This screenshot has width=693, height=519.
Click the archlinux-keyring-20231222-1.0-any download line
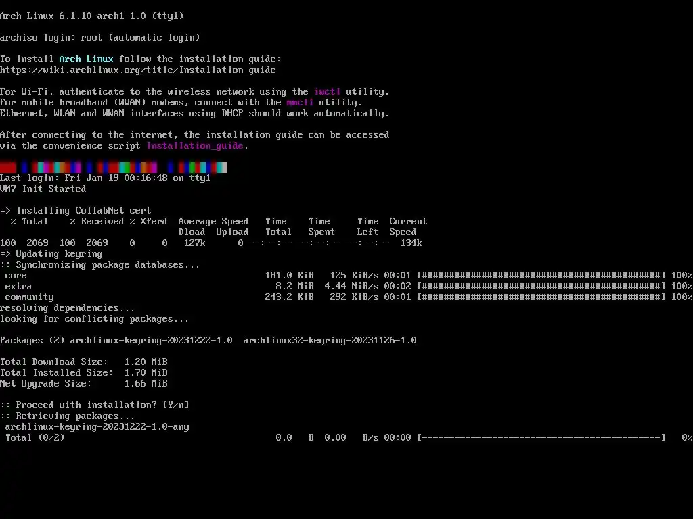[97, 427]
